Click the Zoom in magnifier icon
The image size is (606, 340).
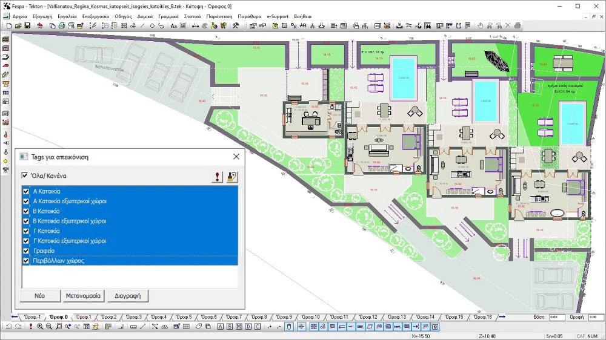click(40, 327)
